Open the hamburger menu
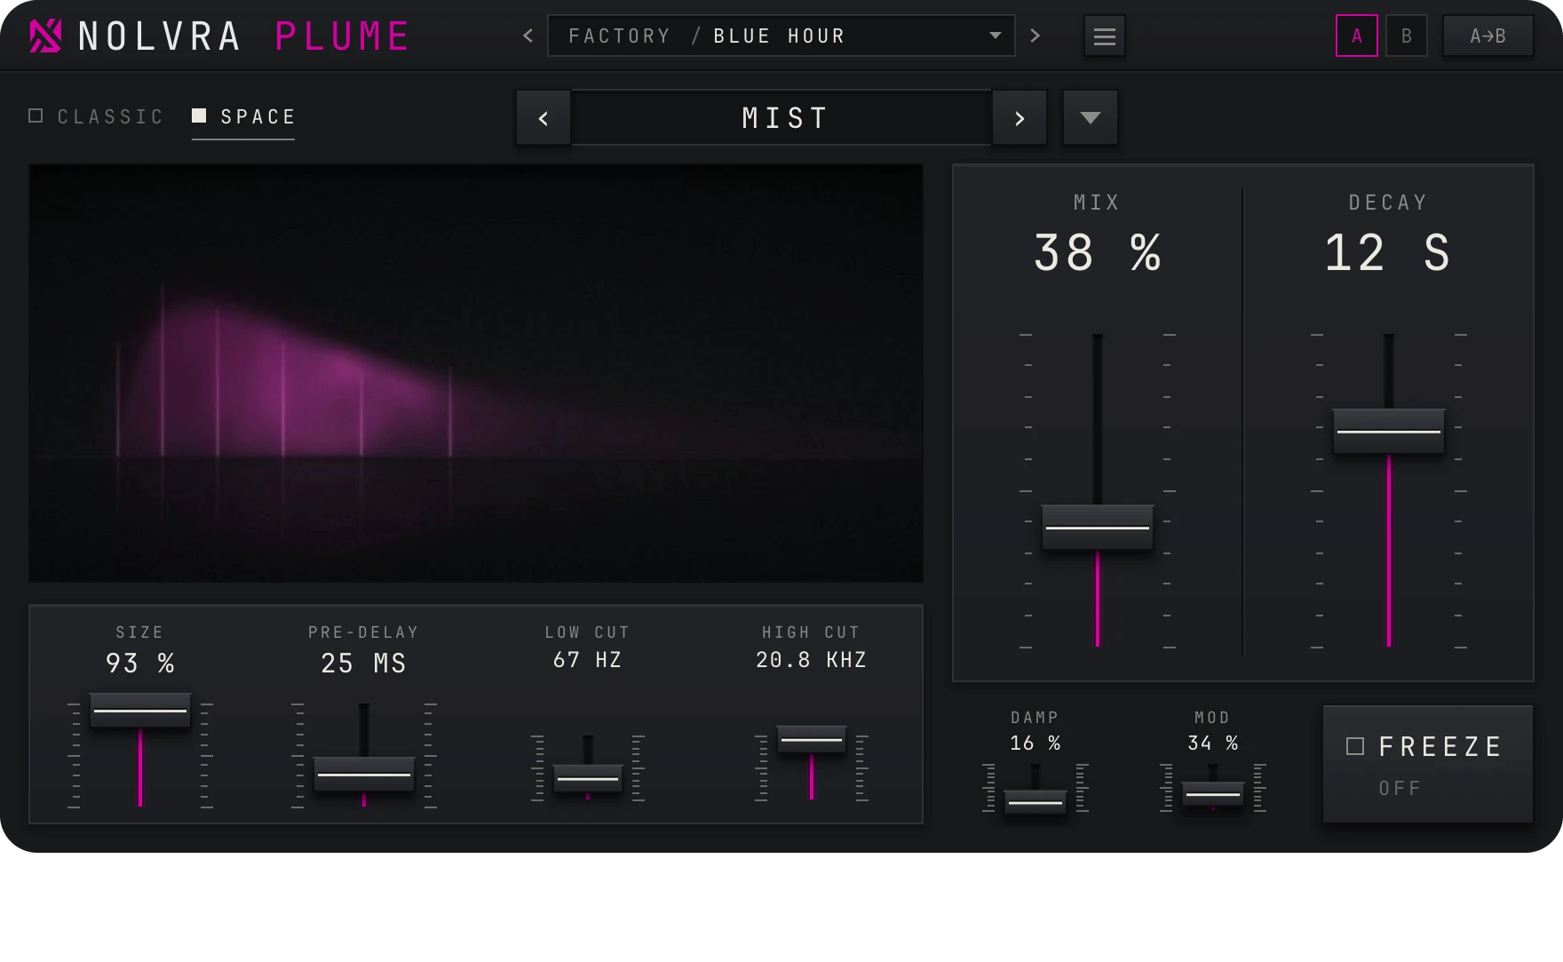 [x=1104, y=36]
